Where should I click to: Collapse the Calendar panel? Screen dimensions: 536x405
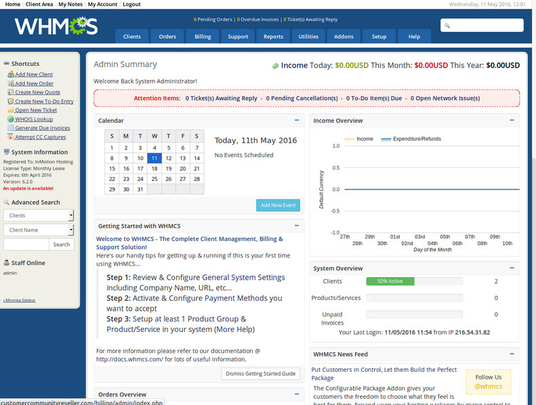(297, 121)
